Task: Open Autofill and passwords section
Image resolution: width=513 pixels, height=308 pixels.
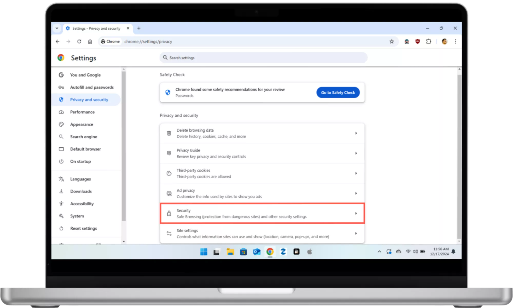Action: pyautogui.click(x=92, y=87)
